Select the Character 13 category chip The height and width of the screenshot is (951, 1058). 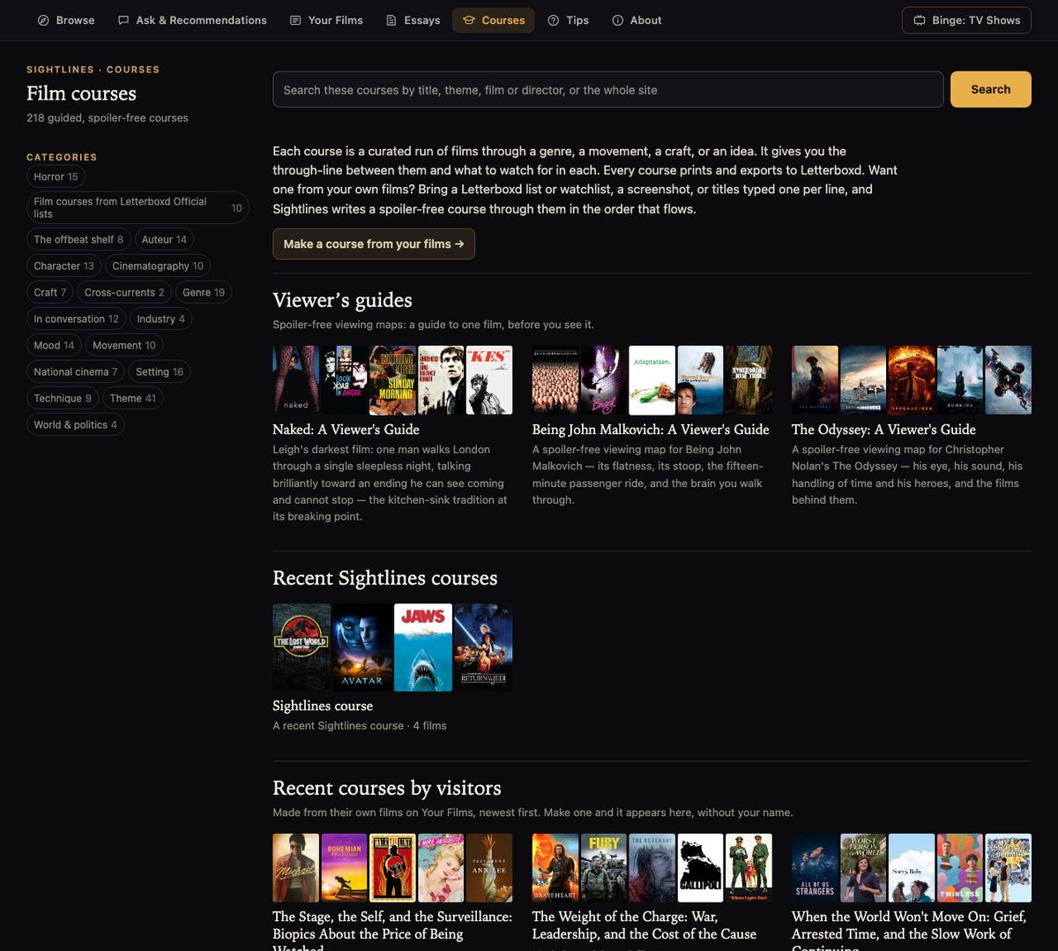[63, 266]
